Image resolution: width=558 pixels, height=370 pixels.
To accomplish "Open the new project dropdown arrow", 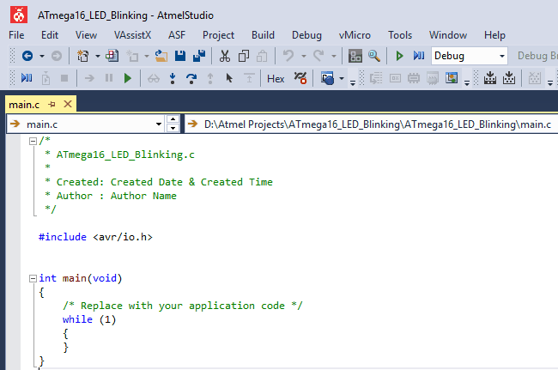I will [98, 56].
